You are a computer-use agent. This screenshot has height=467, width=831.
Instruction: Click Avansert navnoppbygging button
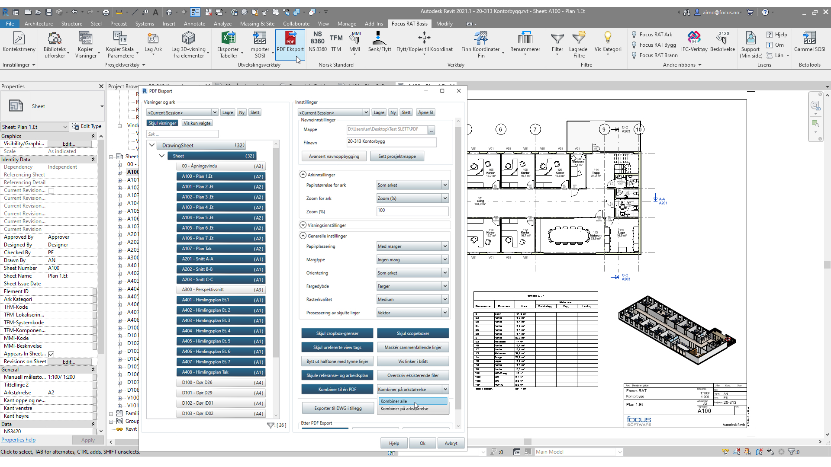click(334, 157)
